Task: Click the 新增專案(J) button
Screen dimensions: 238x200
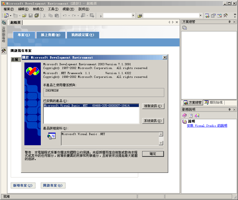Action: 23,186
